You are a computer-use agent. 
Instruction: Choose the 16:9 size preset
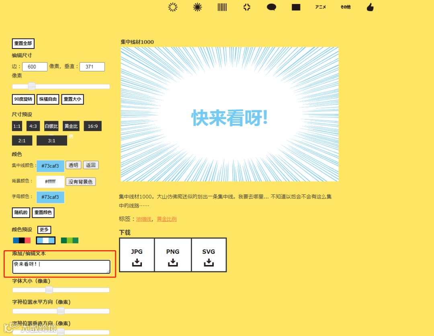(x=93, y=126)
